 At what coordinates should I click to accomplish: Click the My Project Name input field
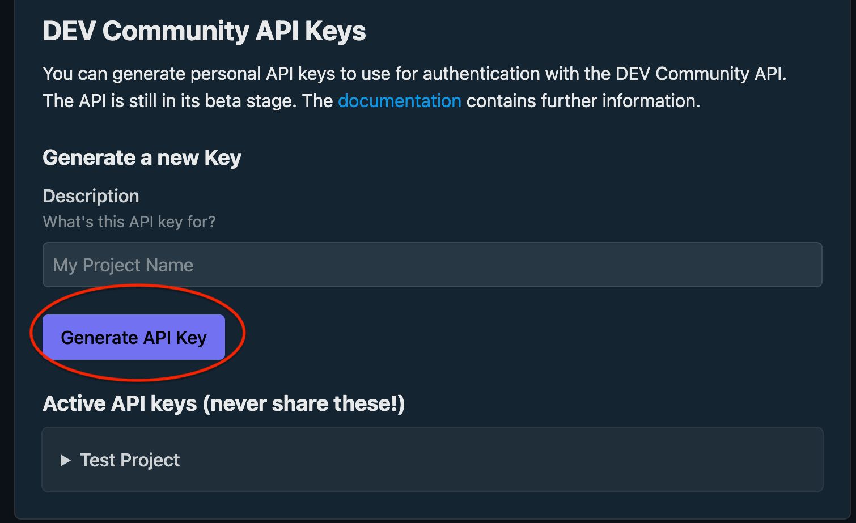[431, 265]
